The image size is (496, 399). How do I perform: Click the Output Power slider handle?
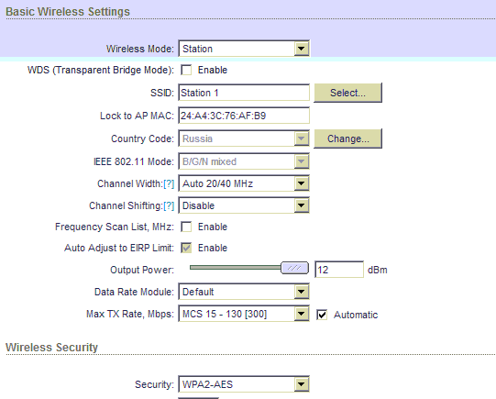(x=294, y=268)
